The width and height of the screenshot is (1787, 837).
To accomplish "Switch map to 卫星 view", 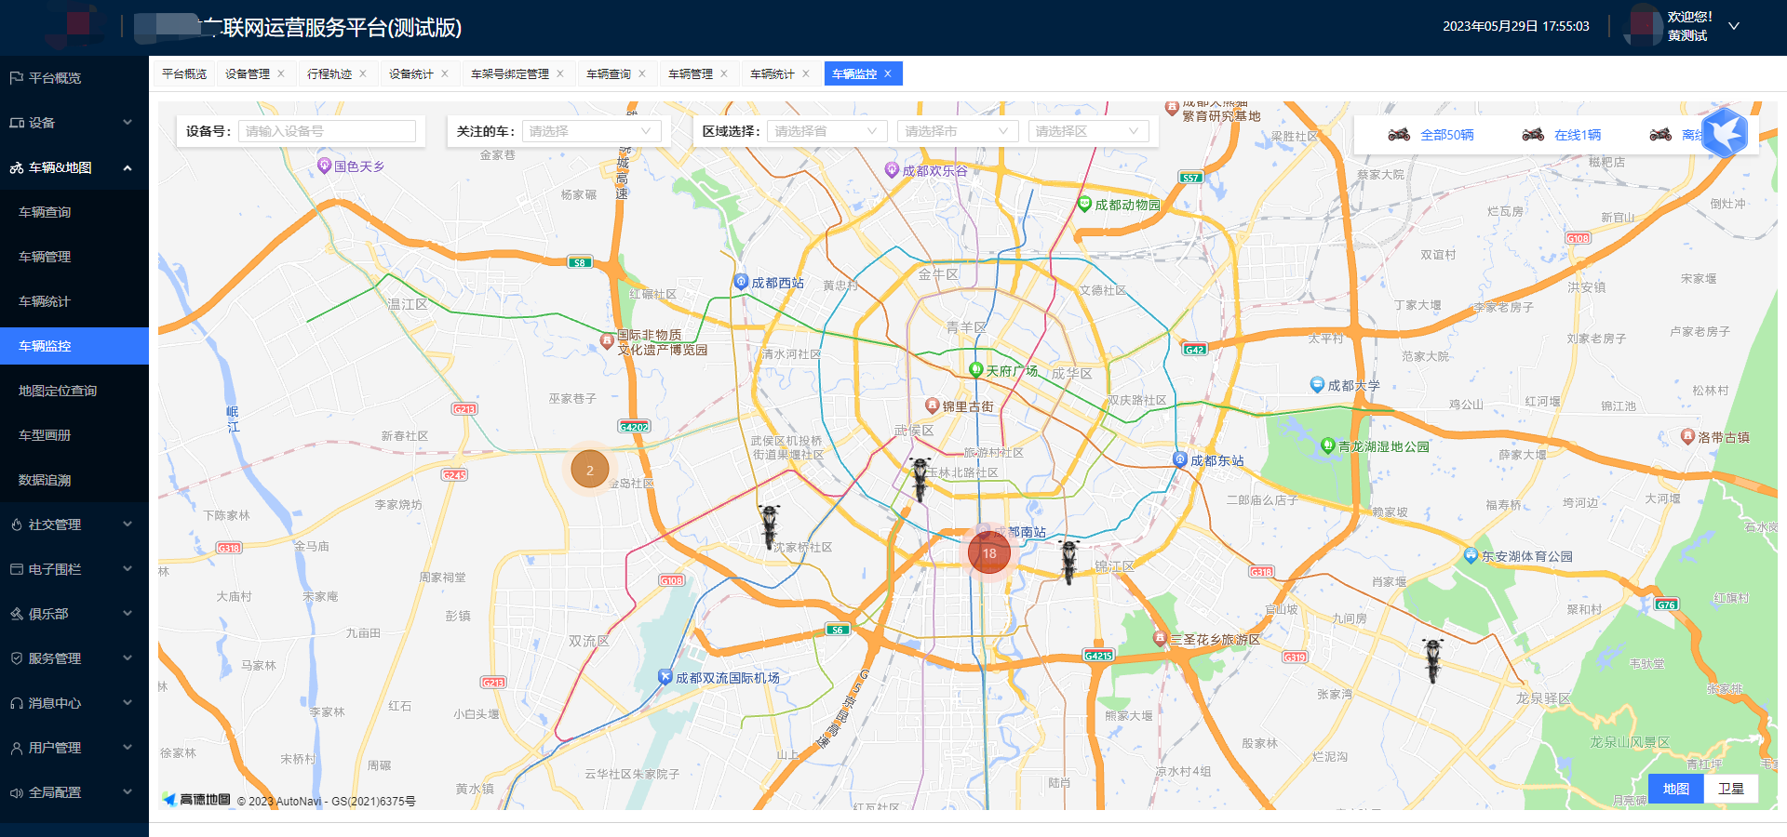I will 1731,789.
